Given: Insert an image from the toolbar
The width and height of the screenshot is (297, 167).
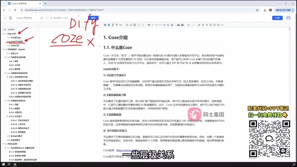Looking at the screenshot, I should click(x=178, y=25).
